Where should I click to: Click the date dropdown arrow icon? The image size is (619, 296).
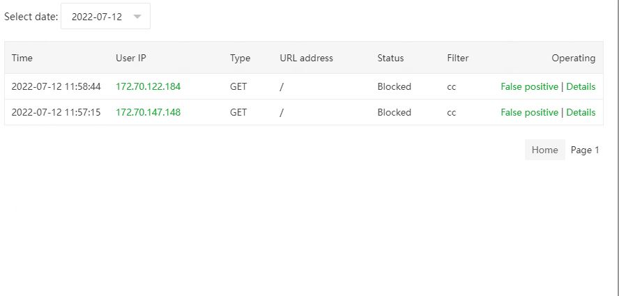pos(137,17)
